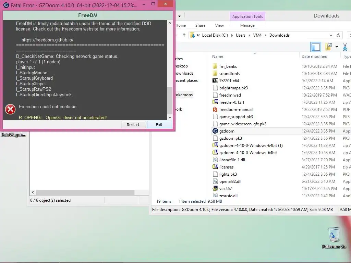Image resolution: width=351 pixels, height=263 pixels.
Task: Click the log scrollbar thumb
Action: click(170, 101)
